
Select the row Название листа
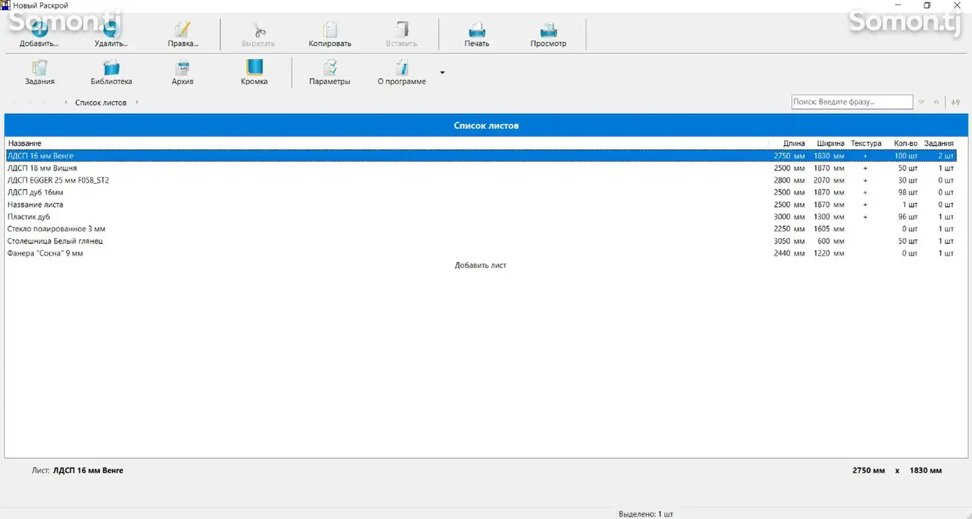click(x=481, y=205)
